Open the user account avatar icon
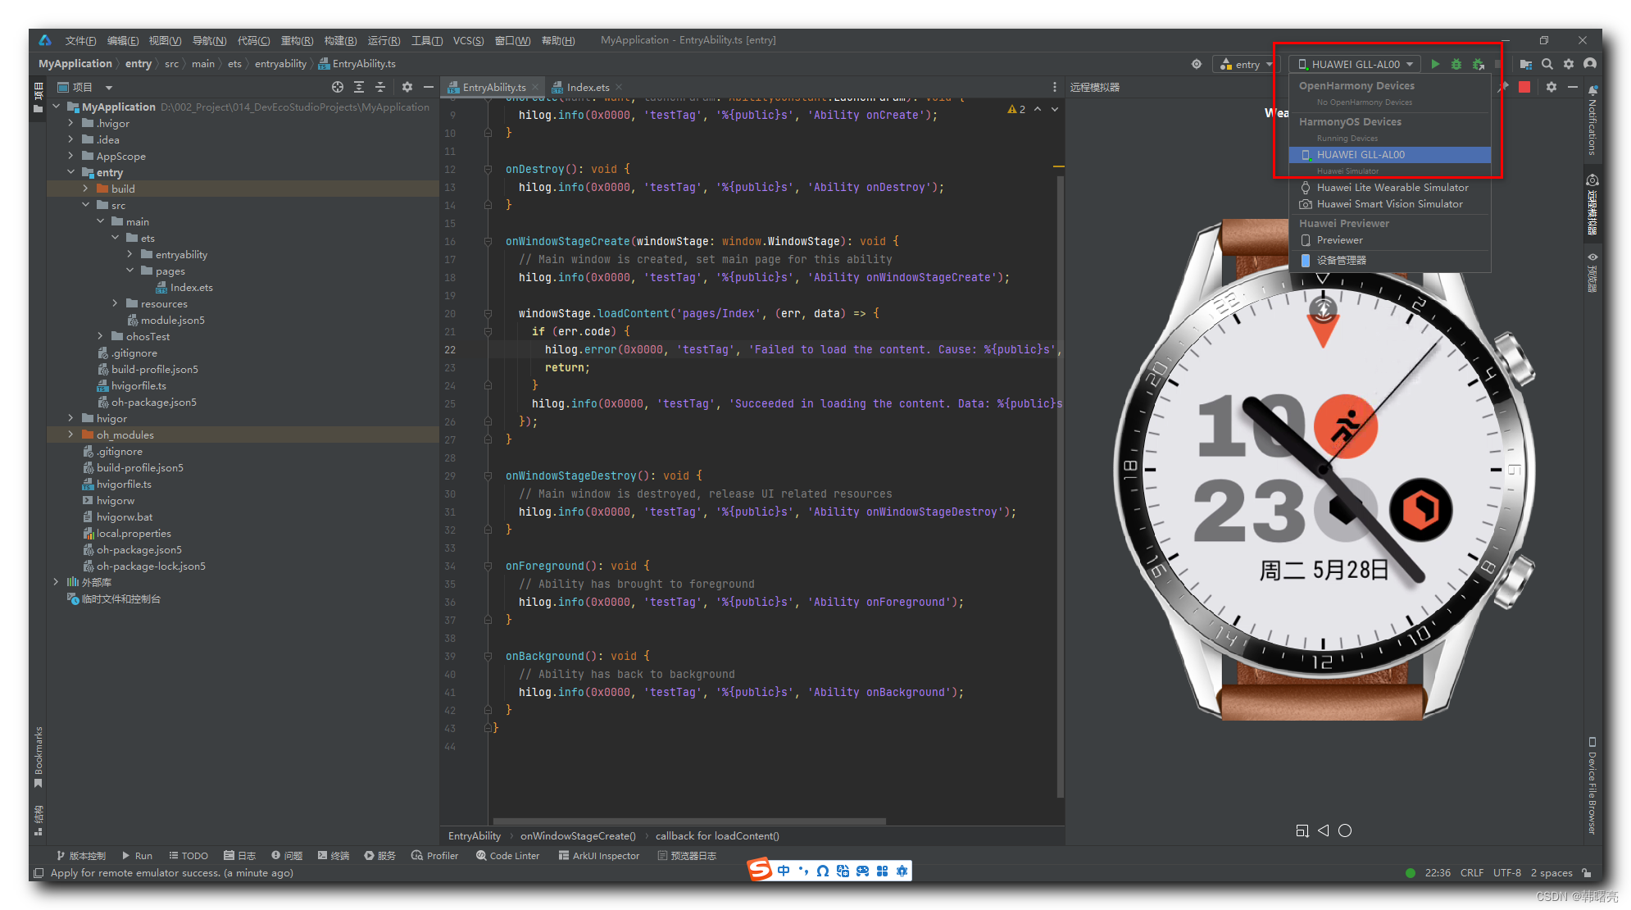 [x=1590, y=64]
